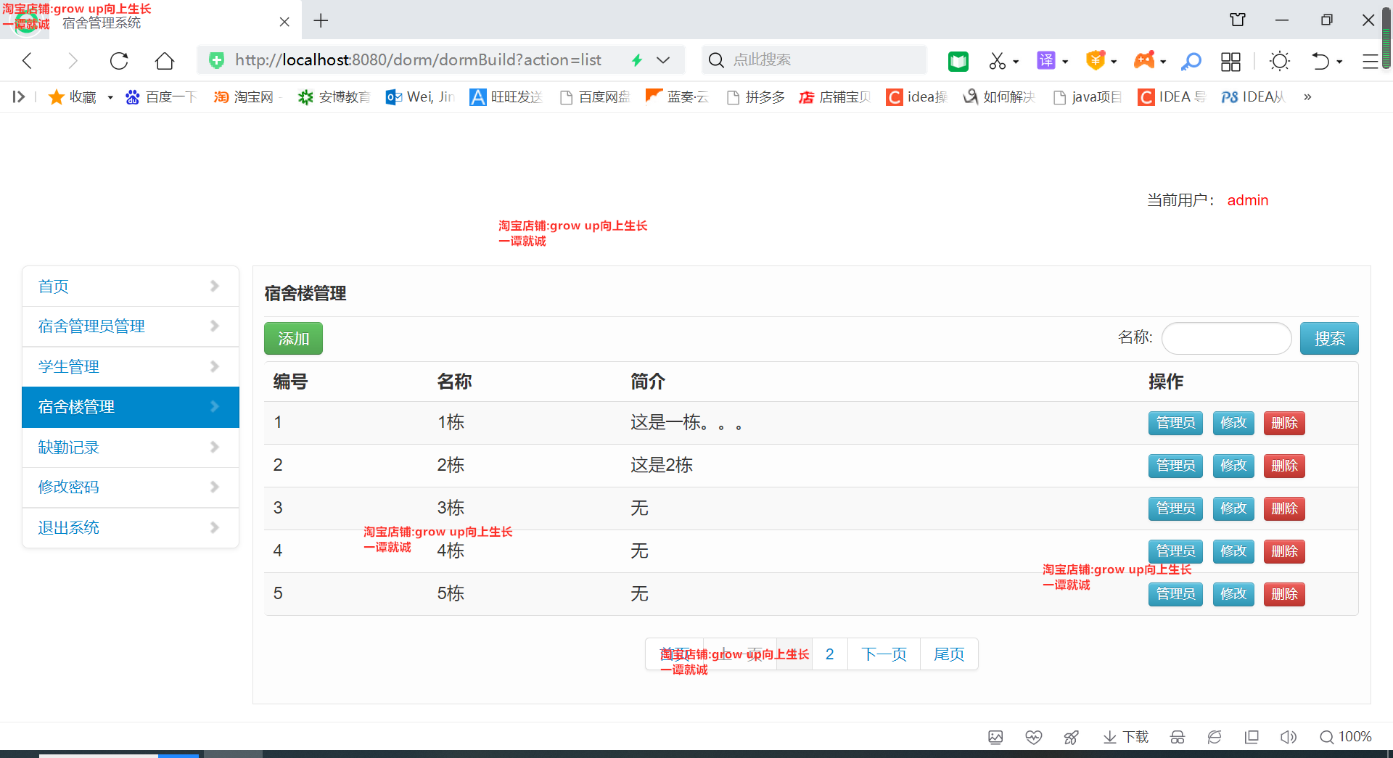Open the translate (译) tool
Viewport: 1393px width, 758px height.
click(1045, 61)
